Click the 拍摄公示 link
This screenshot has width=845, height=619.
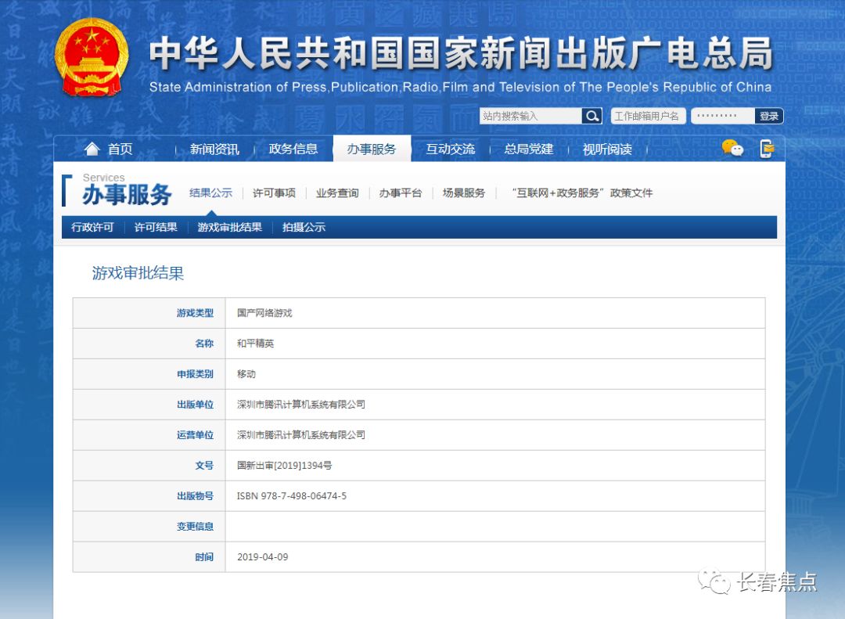pos(304,227)
